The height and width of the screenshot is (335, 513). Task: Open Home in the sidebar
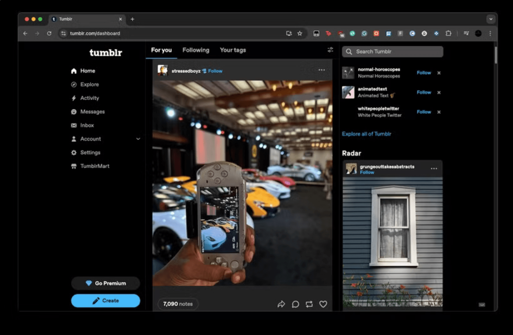point(83,71)
